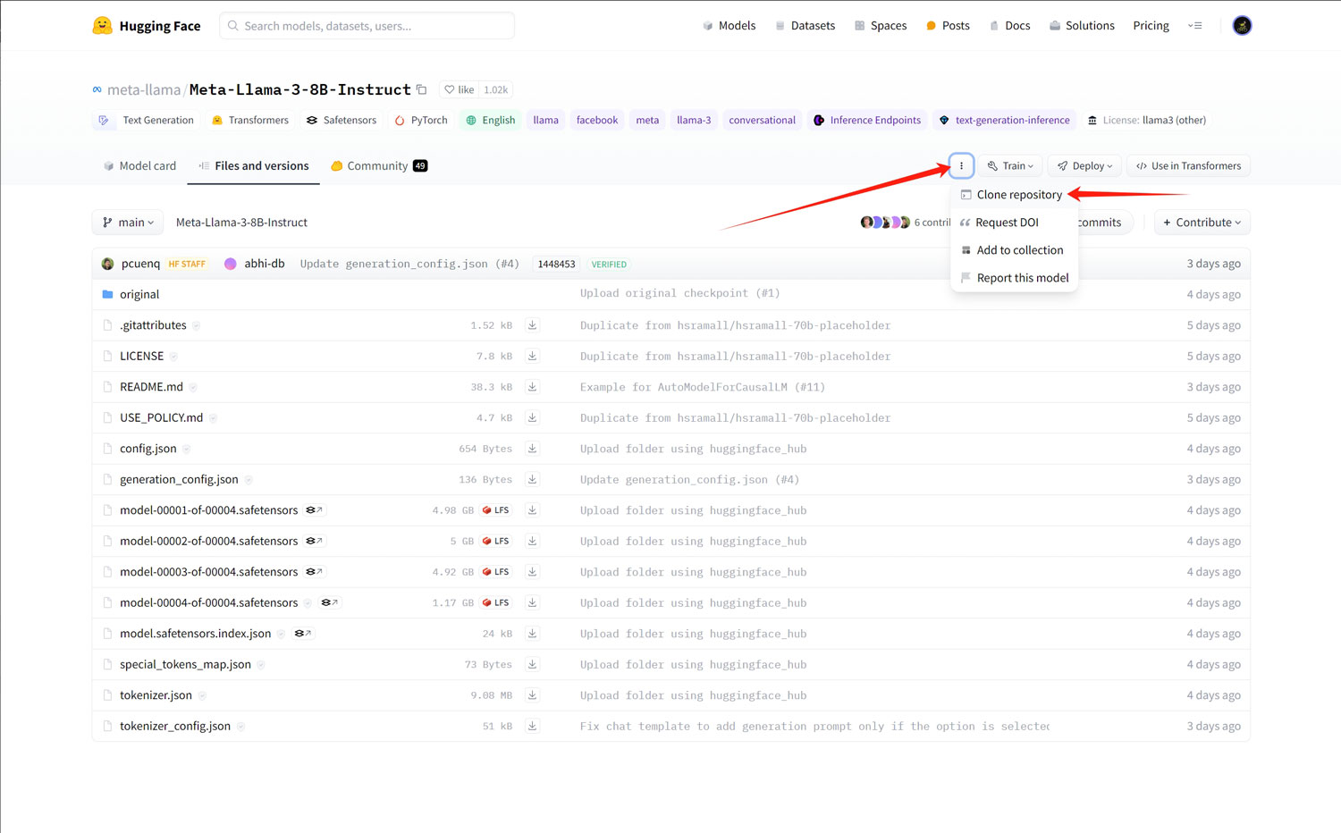Open the navbar more menu icon
This screenshot has height=833, width=1341.
1194,26
